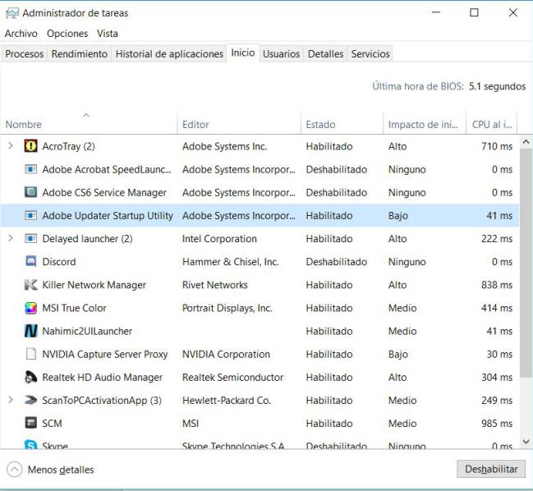Switch to the Procesos tab
Viewport: 533px width, 491px height.
[x=24, y=53]
